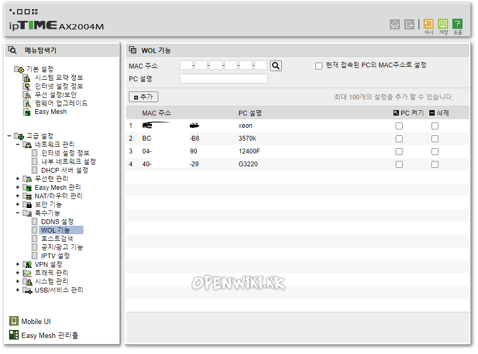Expand the 무선랜 관리 tree node
This screenshot has height=354, width=478.
point(18,179)
